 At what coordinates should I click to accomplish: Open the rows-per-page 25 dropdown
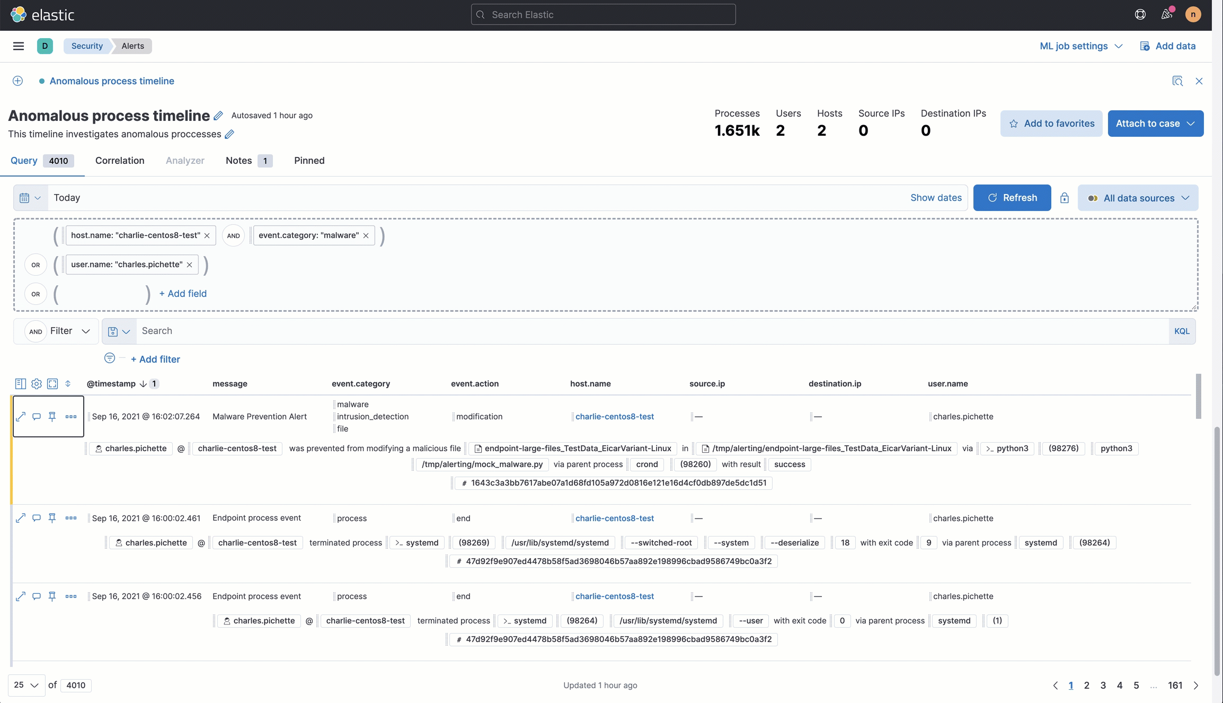pos(25,685)
